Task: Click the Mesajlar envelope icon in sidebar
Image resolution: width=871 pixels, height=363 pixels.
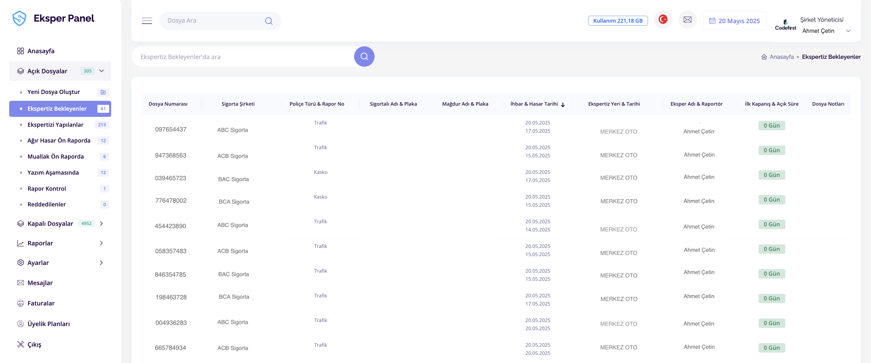Action: [20, 283]
